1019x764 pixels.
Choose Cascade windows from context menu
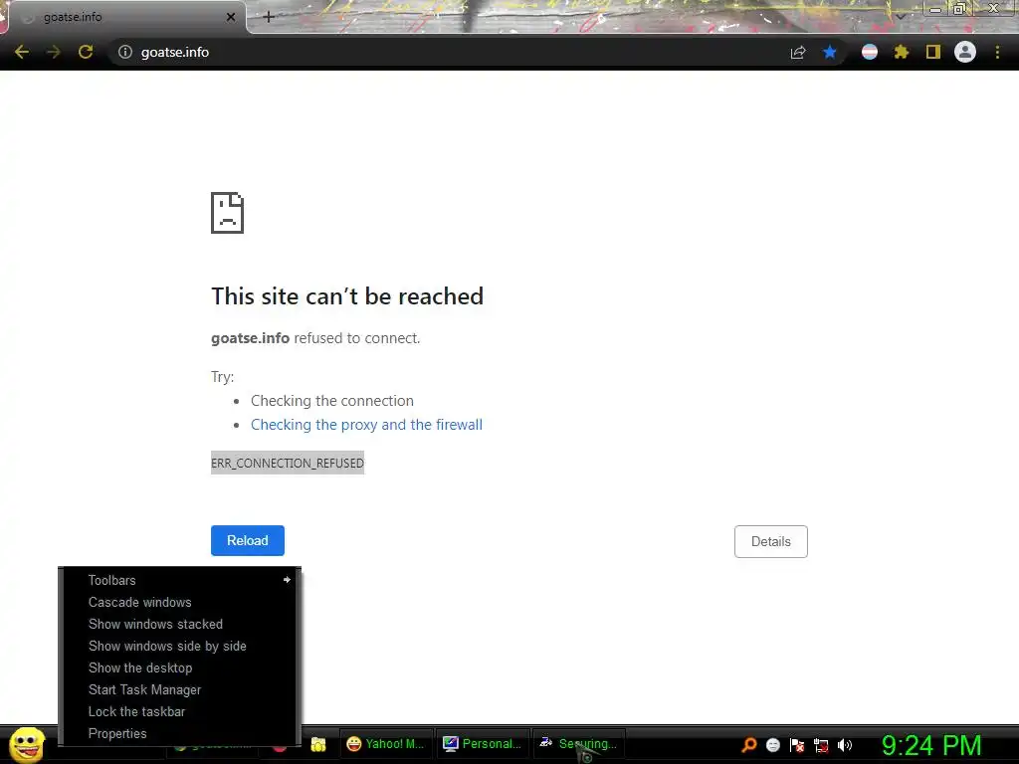point(180,602)
